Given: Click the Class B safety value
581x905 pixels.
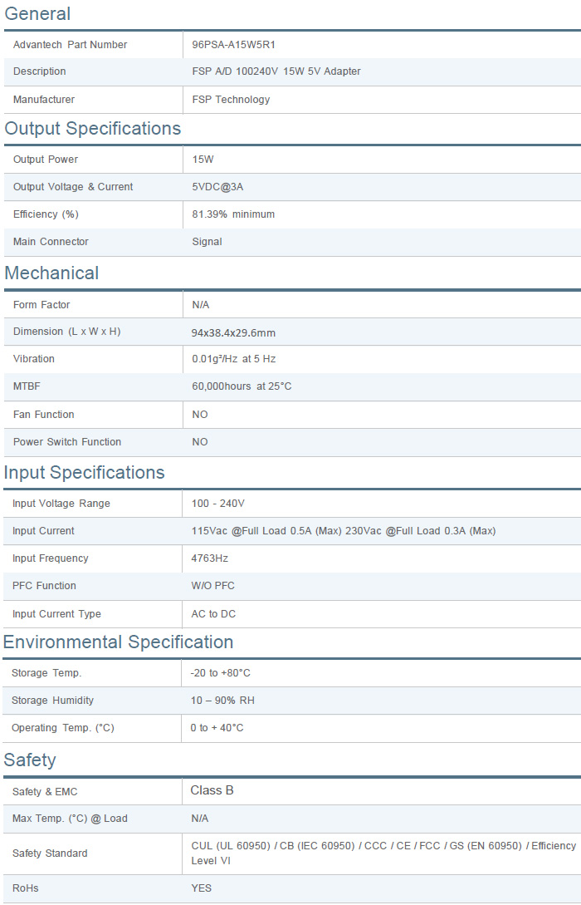Looking at the screenshot, I should click(x=212, y=790).
